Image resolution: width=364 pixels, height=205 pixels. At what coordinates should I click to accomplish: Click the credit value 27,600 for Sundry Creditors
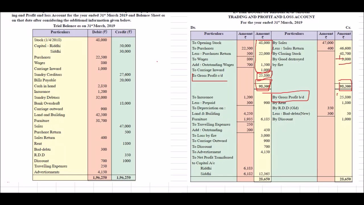click(125, 75)
